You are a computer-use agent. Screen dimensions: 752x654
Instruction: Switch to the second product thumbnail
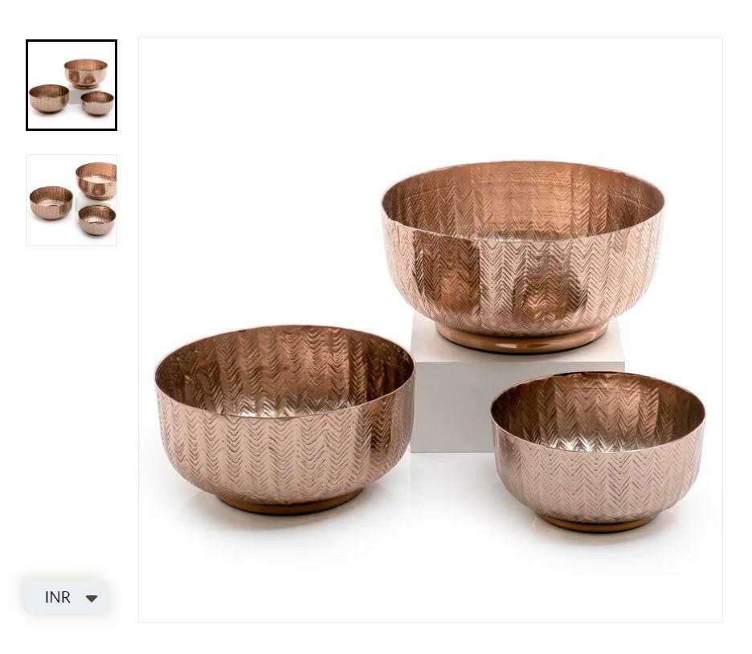point(72,200)
